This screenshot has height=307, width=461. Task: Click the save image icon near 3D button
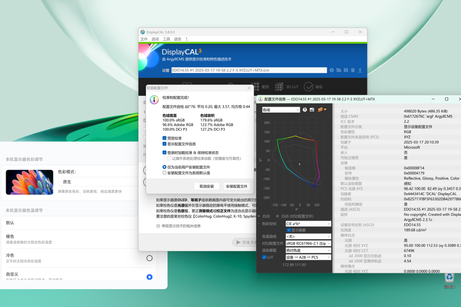pos(312,110)
